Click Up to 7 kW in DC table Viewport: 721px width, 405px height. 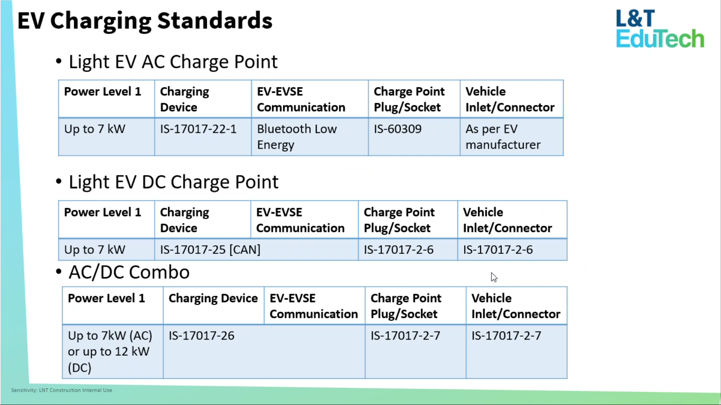coord(95,250)
